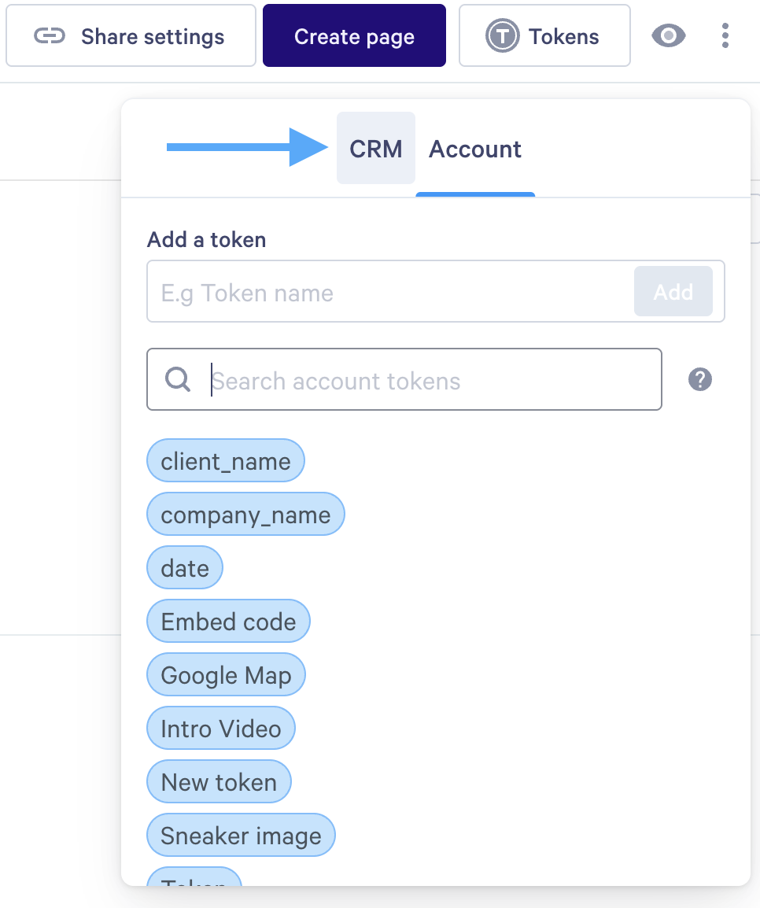Open the three-dot more options menu
760x908 pixels.
coord(725,35)
